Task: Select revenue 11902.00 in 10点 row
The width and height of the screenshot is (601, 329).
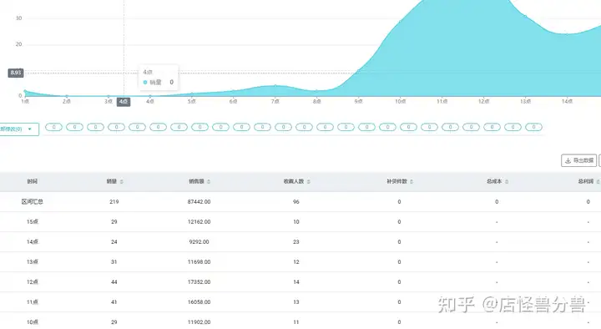Action: [x=199, y=322]
